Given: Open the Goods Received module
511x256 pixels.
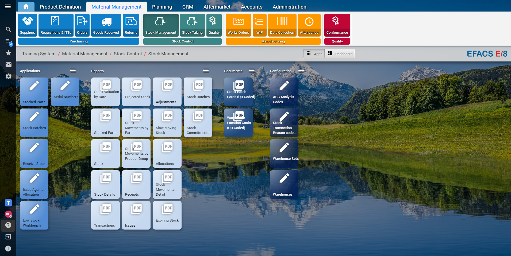Looking at the screenshot, I should pos(106,25).
